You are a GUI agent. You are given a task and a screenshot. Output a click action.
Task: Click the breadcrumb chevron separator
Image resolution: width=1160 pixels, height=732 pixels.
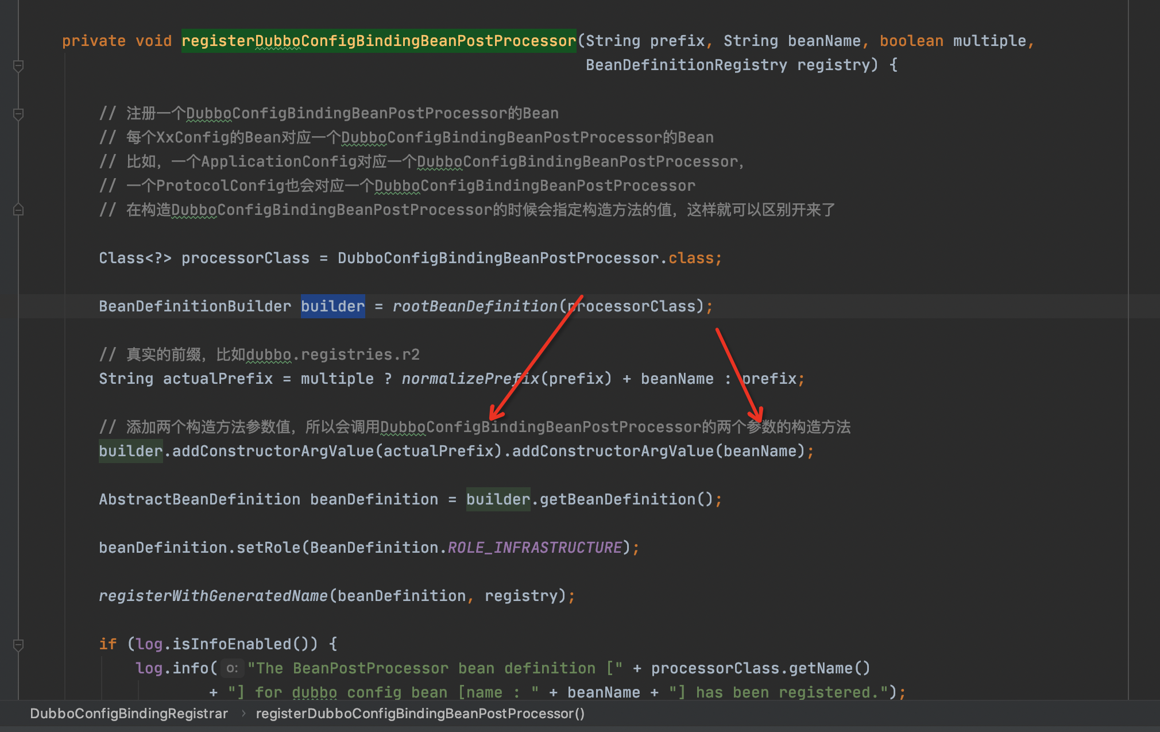tap(243, 714)
